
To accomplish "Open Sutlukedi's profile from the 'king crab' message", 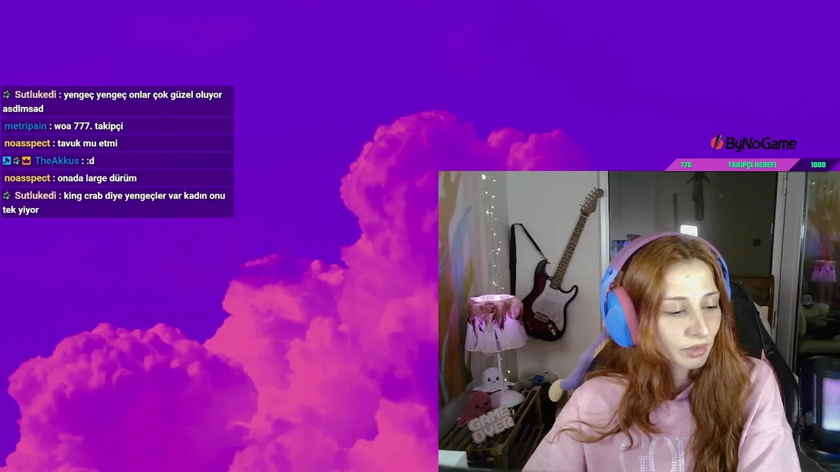I will [x=35, y=196].
